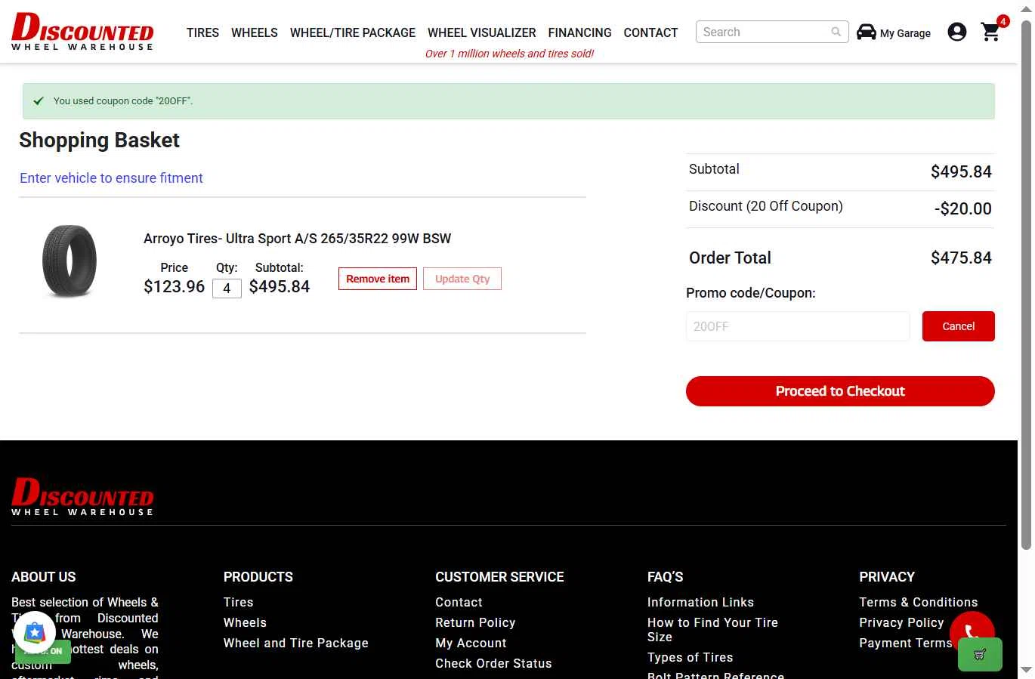
Task: Click the coupon code used confirmation message
Action: pos(123,100)
